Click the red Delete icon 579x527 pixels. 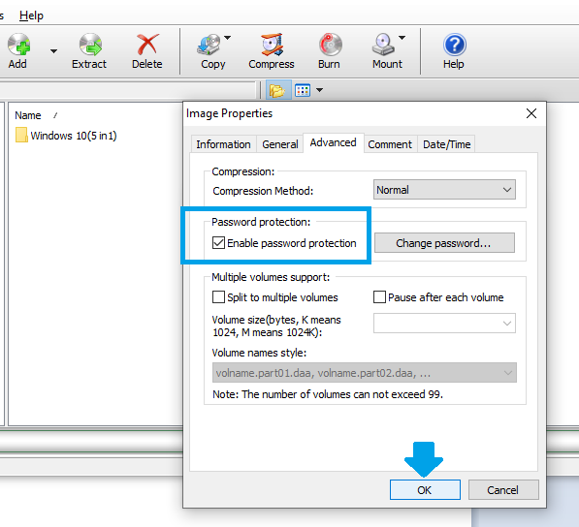(x=147, y=45)
